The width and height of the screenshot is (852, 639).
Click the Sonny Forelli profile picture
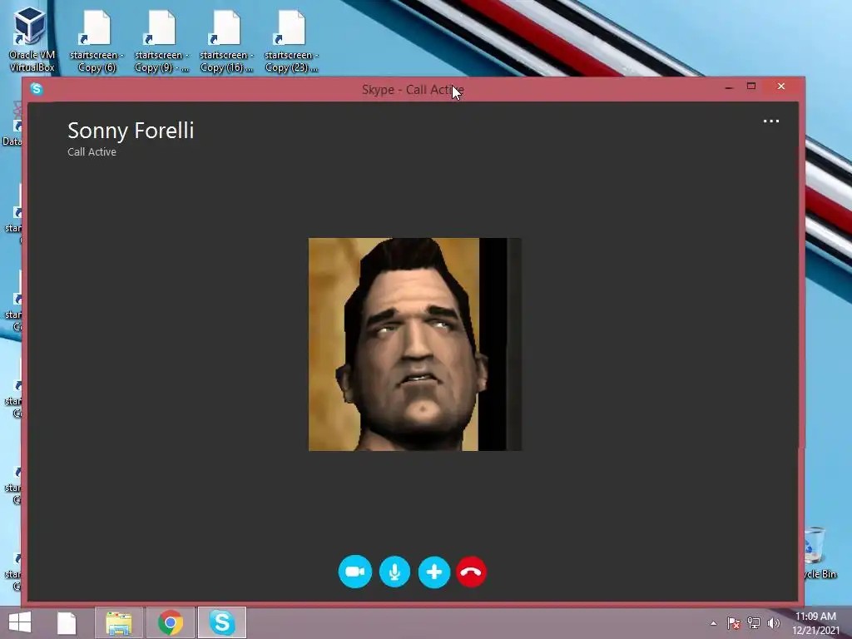pyautogui.click(x=415, y=344)
